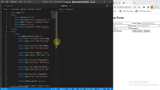Viewport: 160px width, 90px height.
Task: Click the Password input field
Action: (x=148, y=26)
